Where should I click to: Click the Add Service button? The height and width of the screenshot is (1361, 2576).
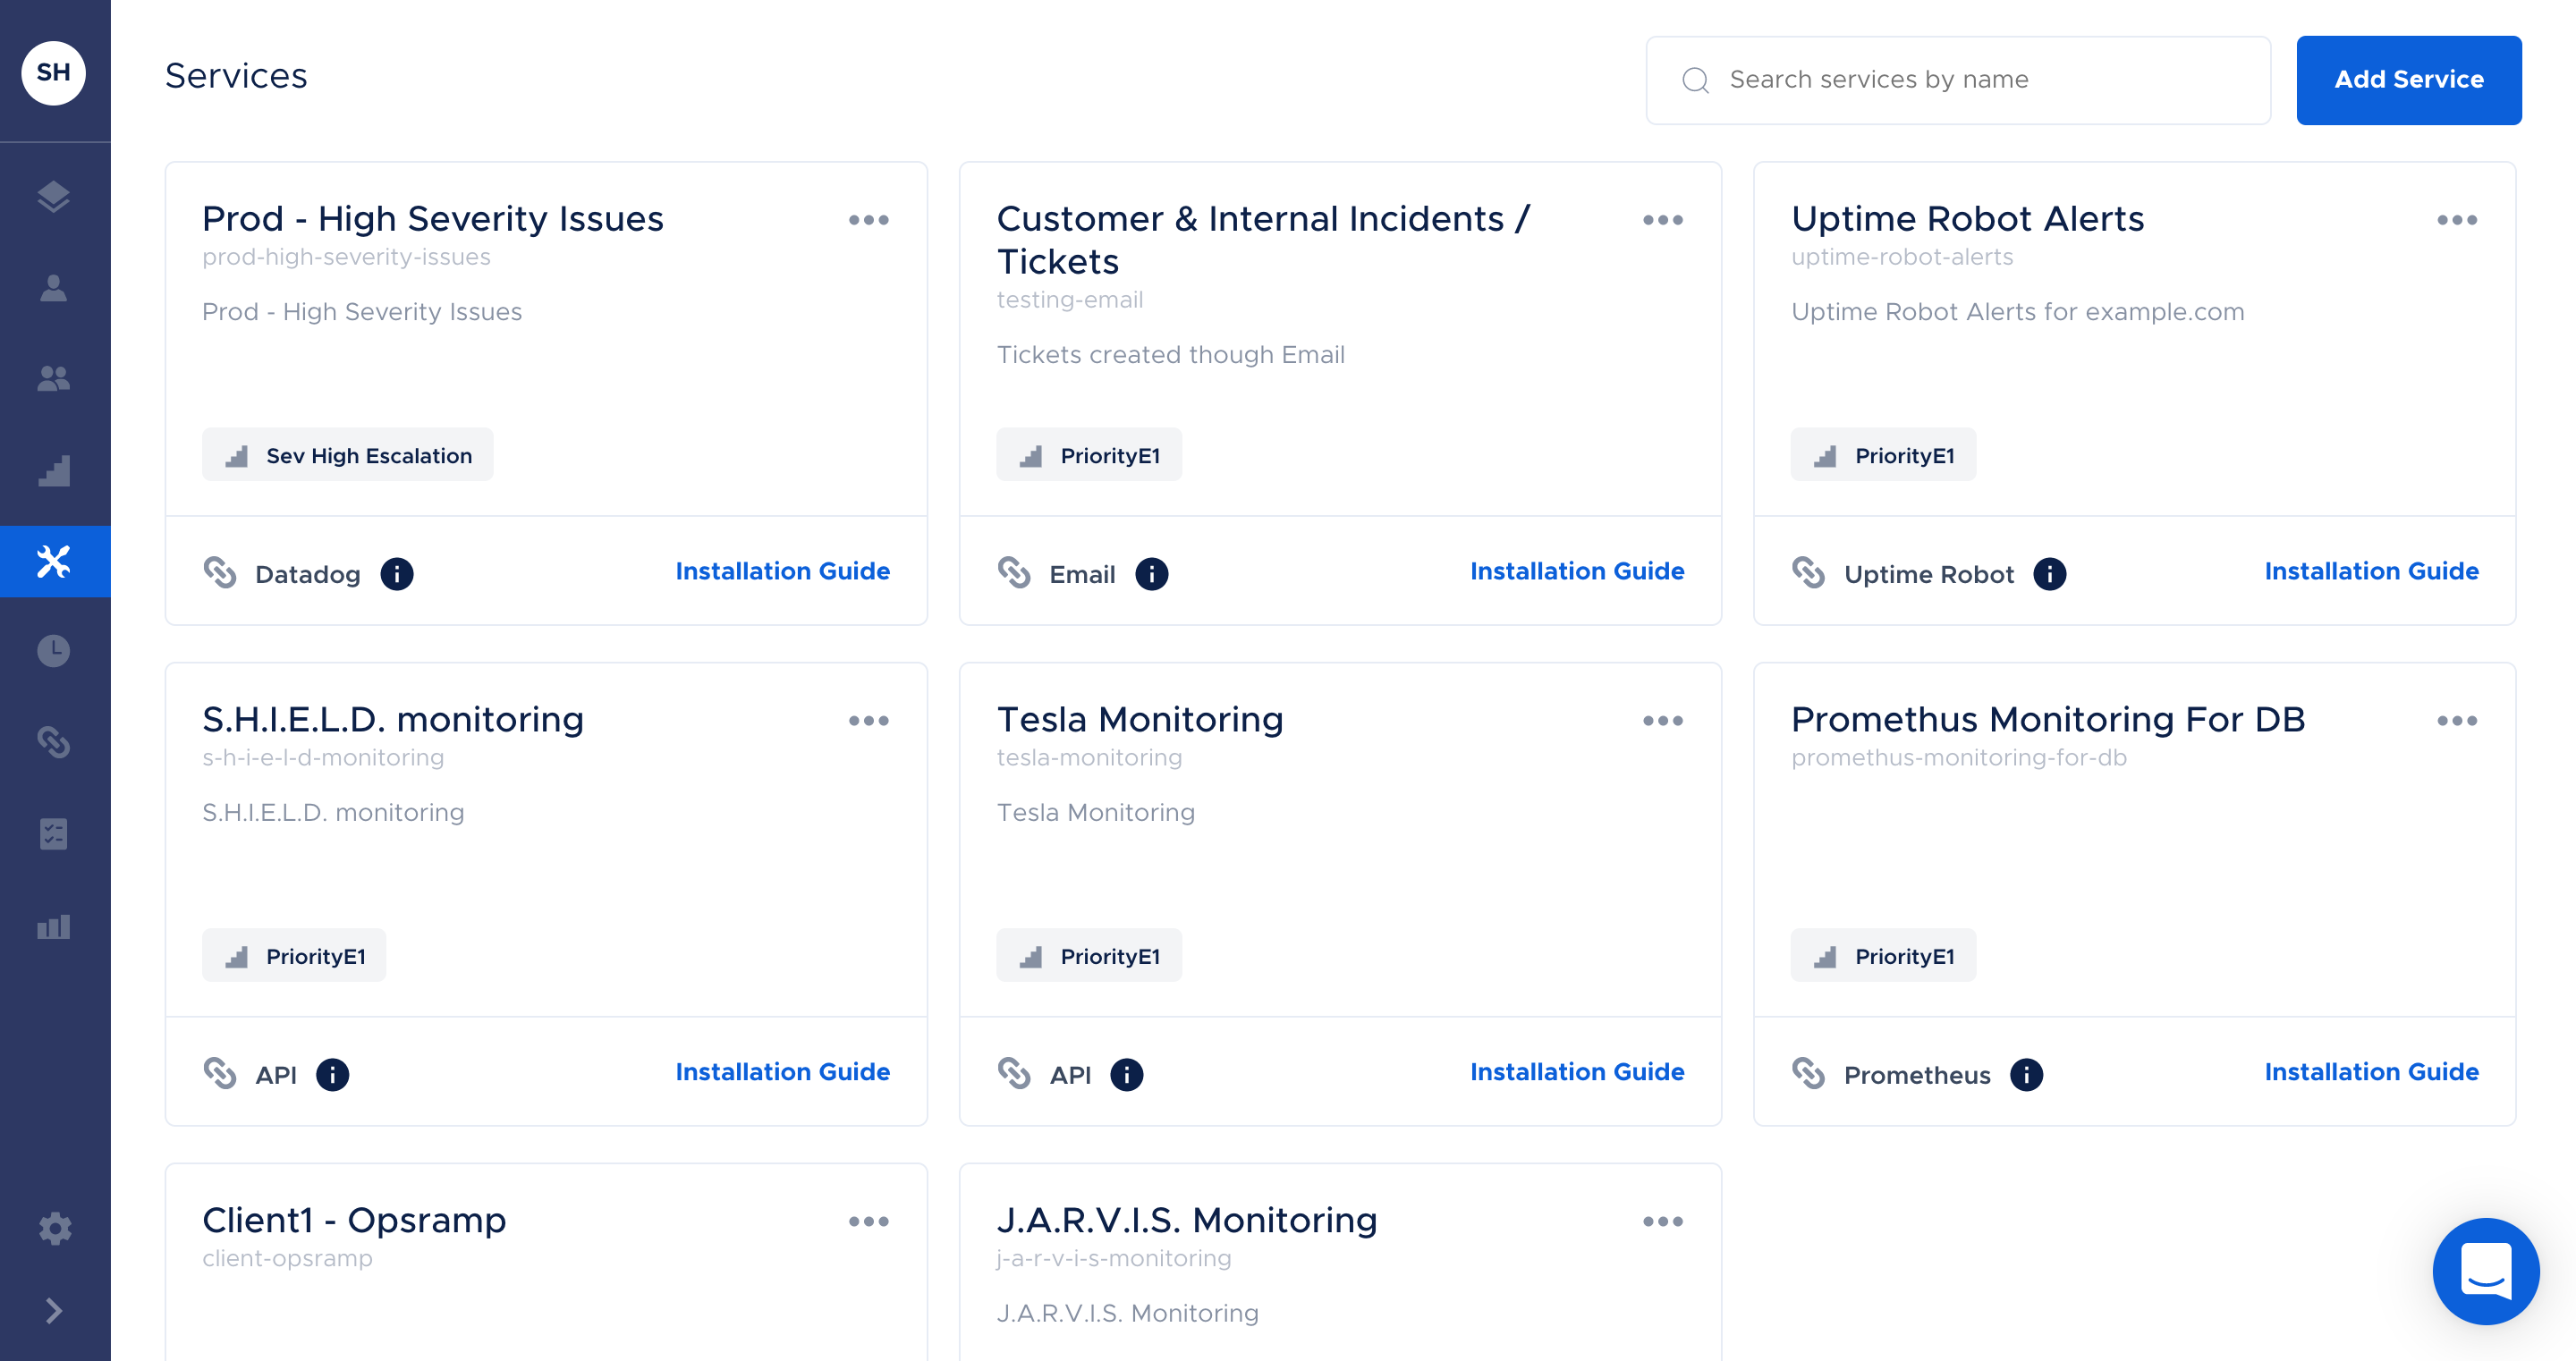(2408, 80)
